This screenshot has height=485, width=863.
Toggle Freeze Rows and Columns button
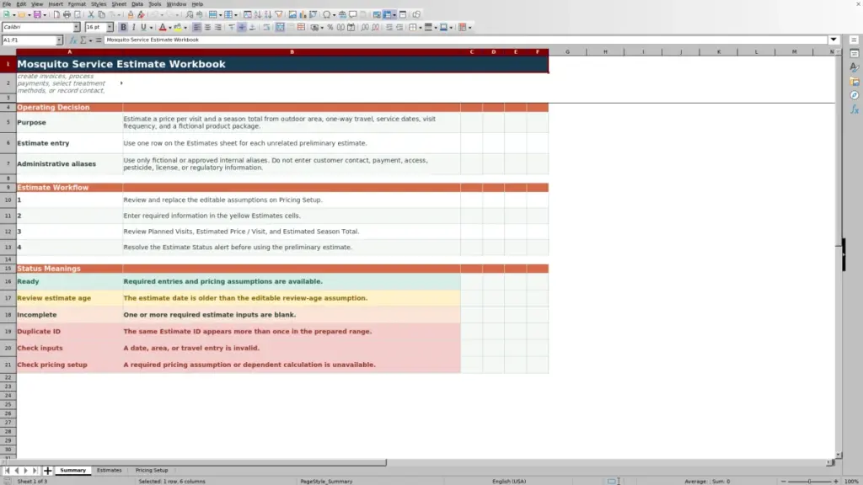387,14
